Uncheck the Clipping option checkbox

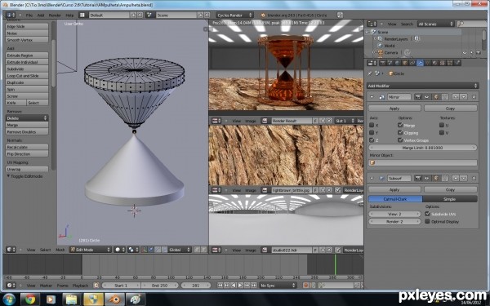(x=400, y=132)
